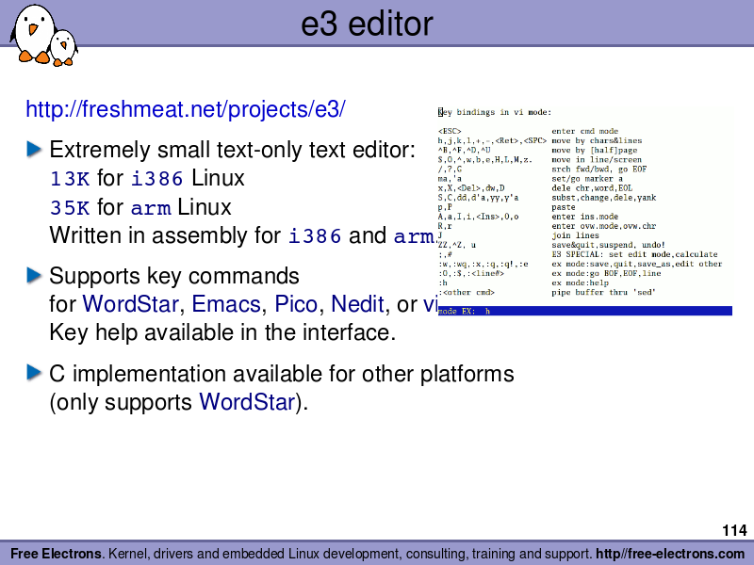Click bullet arrow beside 'C implementation available'
The image size is (754, 565).
pos(34,373)
